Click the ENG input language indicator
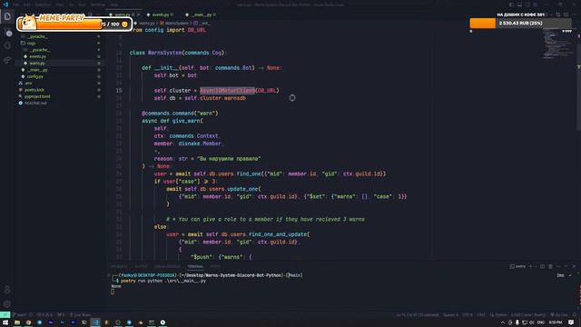 click(x=541, y=322)
